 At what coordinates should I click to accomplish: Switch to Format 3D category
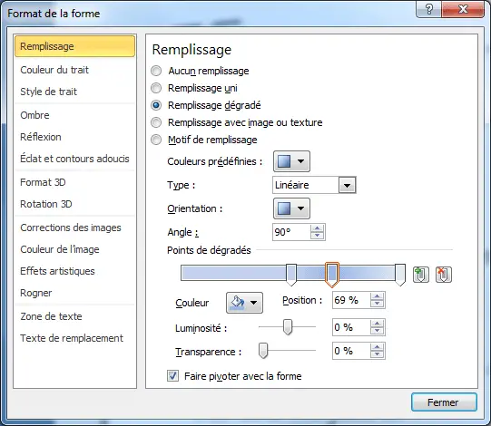[x=74, y=182]
